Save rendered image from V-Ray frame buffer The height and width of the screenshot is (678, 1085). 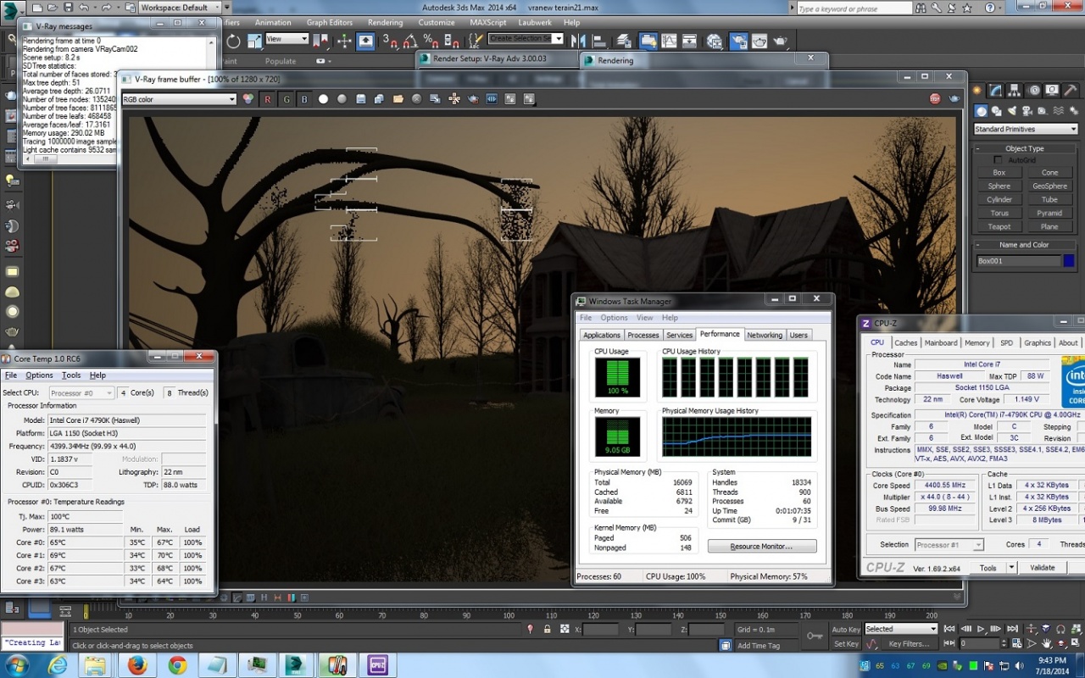tap(360, 99)
